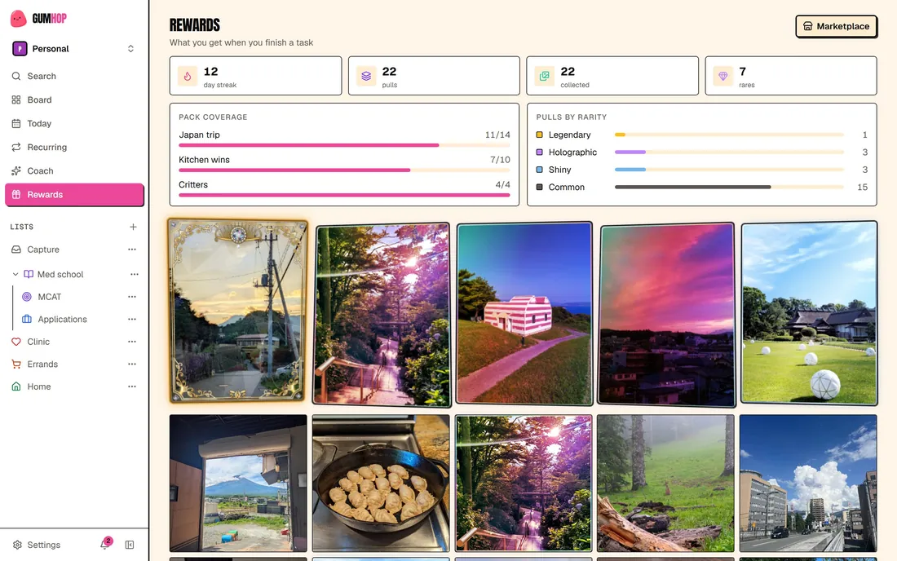The image size is (897, 561).
Task: Click the GumHop logo icon
Action: tap(18, 18)
